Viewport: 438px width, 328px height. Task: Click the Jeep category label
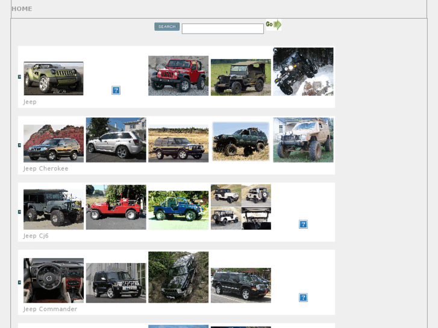pyautogui.click(x=30, y=102)
